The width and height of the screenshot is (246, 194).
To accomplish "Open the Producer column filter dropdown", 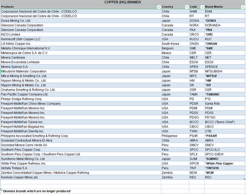I will coord(159,7).
